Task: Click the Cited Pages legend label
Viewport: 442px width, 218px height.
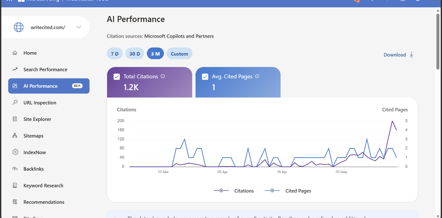Action: point(298,191)
